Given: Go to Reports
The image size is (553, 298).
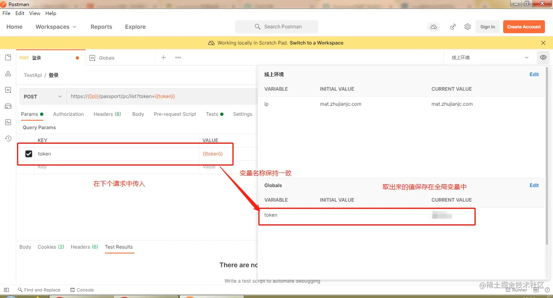Looking at the screenshot, I should pyautogui.click(x=101, y=27).
